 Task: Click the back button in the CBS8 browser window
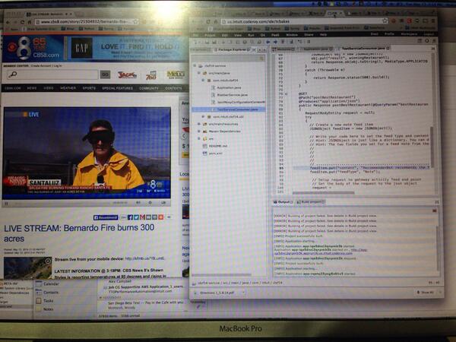(x=8, y=22)
